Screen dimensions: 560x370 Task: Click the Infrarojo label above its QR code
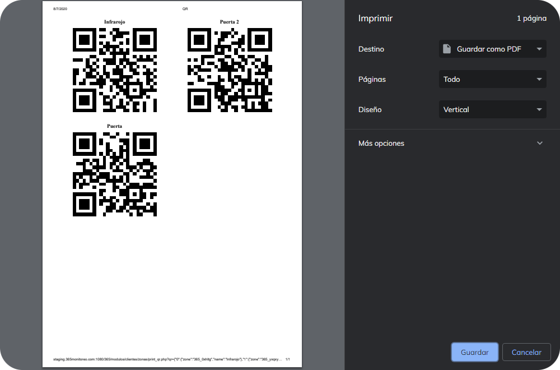[114, 22]
